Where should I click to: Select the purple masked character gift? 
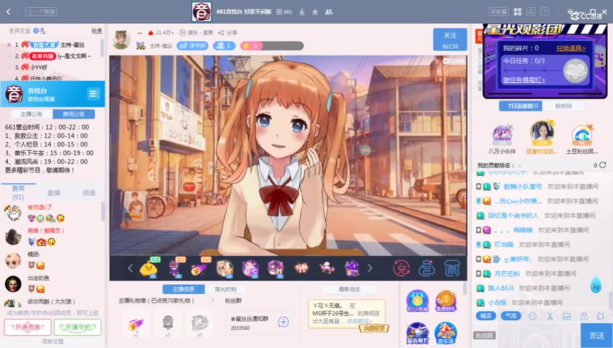tap(175, 268)
